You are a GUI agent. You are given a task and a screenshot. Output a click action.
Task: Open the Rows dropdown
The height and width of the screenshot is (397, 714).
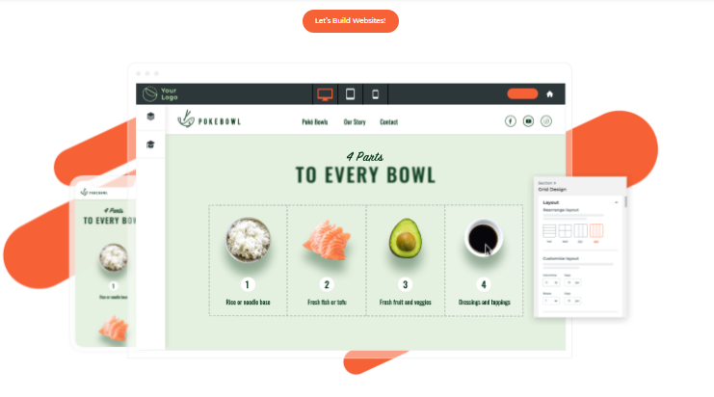tap(551, 301)
